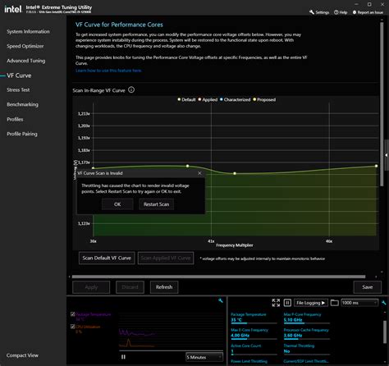Select the rightmost VF curve point
This screenshot has width=389, height=366.
[377, 166]
